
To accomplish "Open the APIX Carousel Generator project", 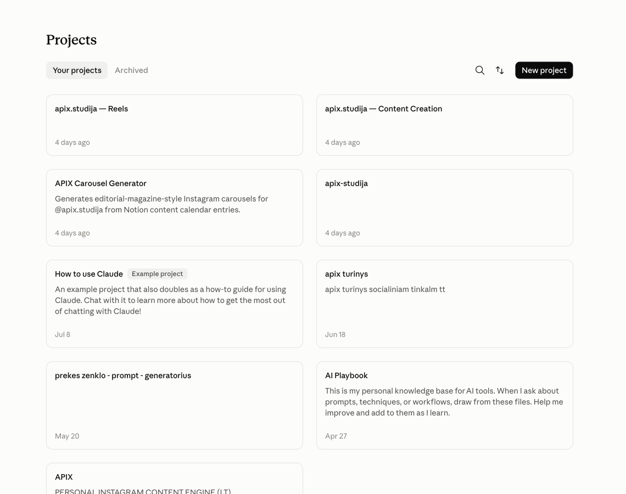I will coord(175,208).
